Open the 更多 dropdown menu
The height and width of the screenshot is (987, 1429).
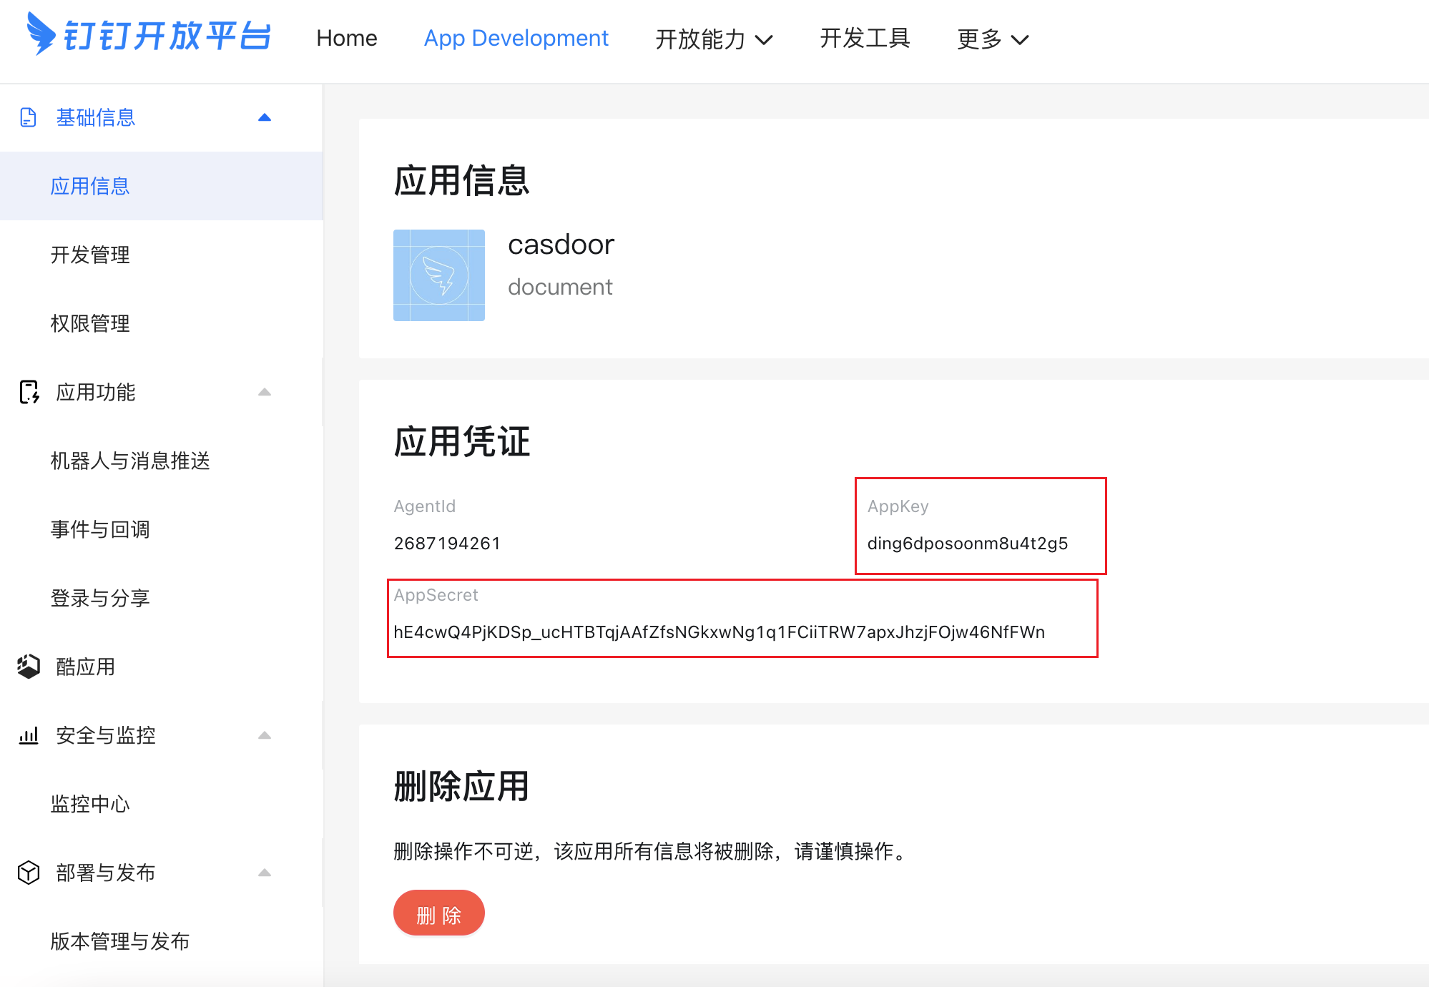tap(993, 39)
